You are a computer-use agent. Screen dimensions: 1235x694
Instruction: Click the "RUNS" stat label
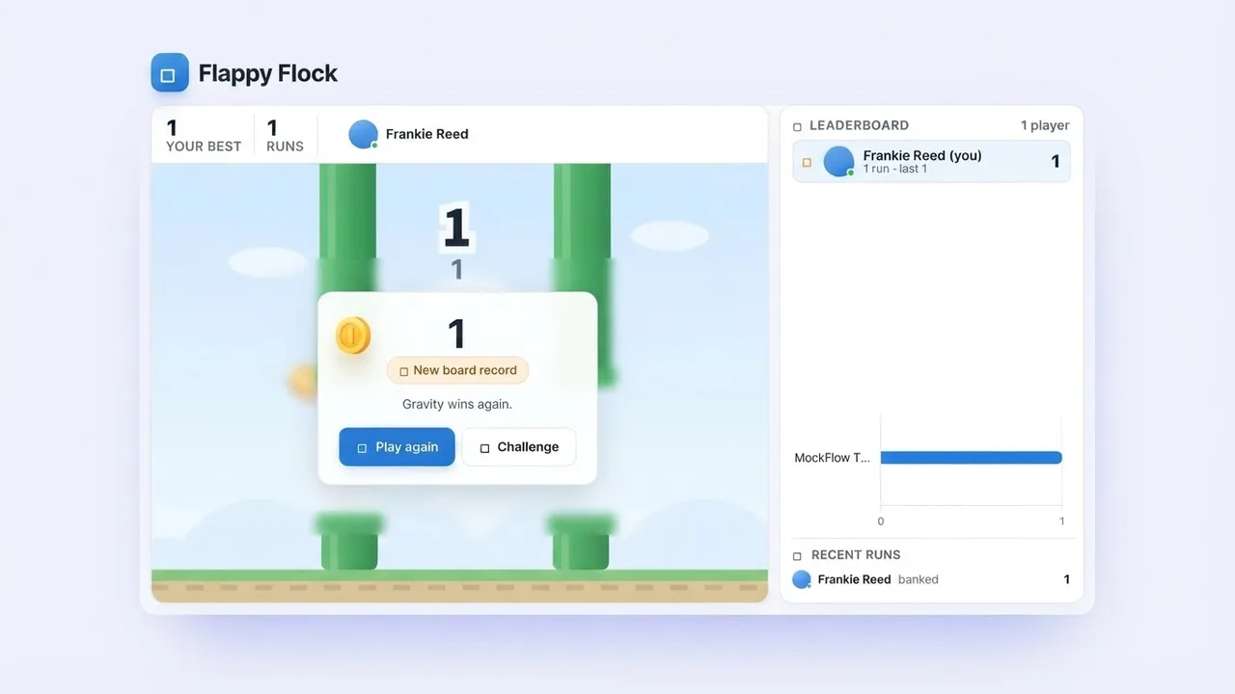coord(285,147)
